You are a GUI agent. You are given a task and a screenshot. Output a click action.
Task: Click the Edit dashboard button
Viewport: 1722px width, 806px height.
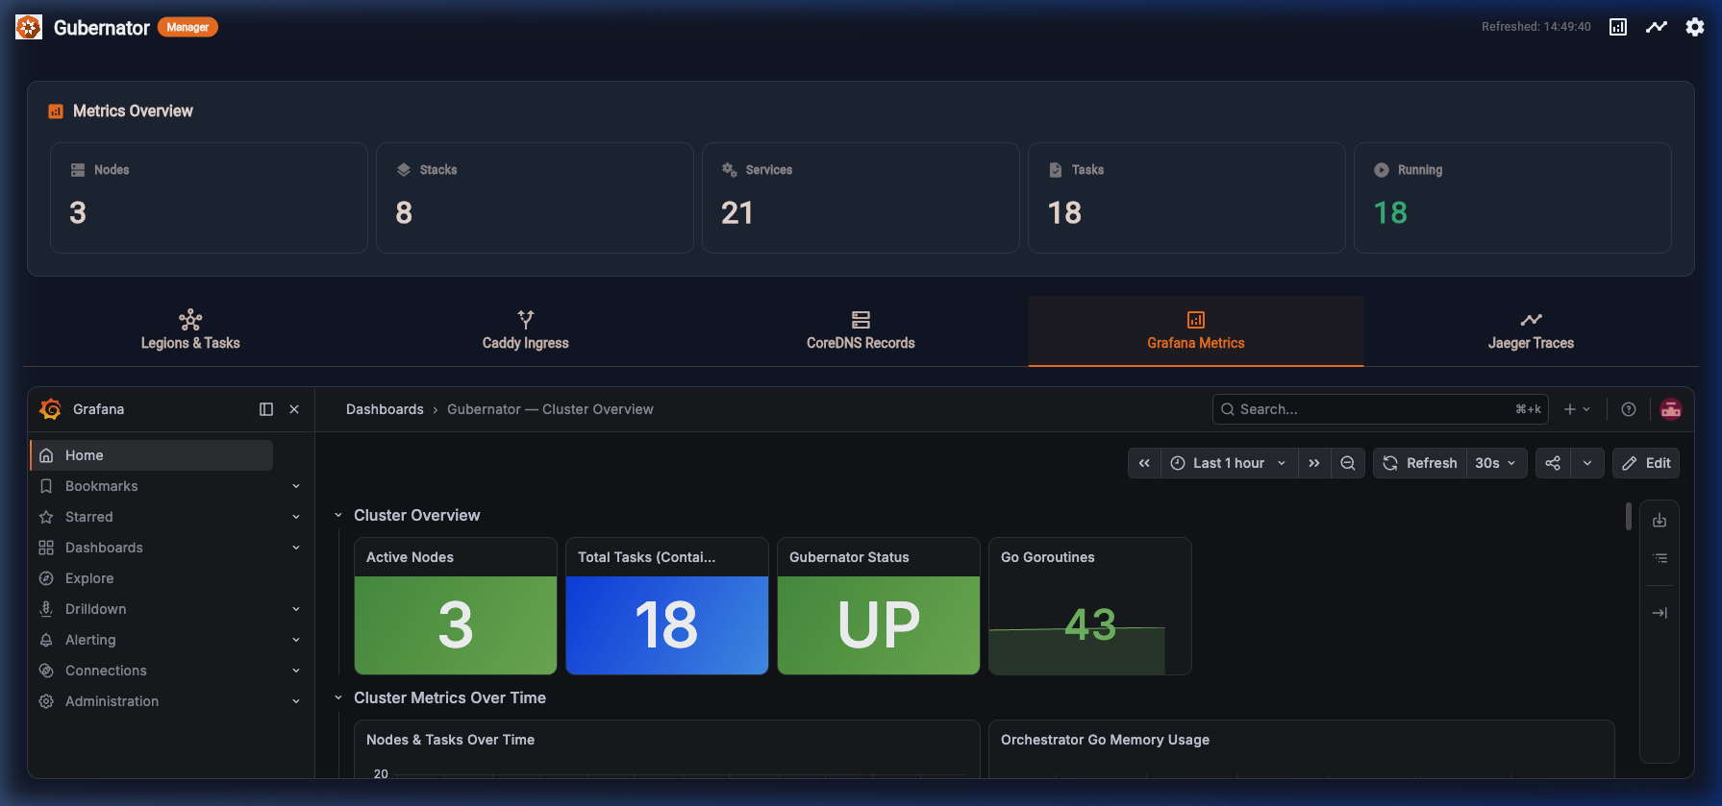pyautogui.click(x=1646, y=463)
